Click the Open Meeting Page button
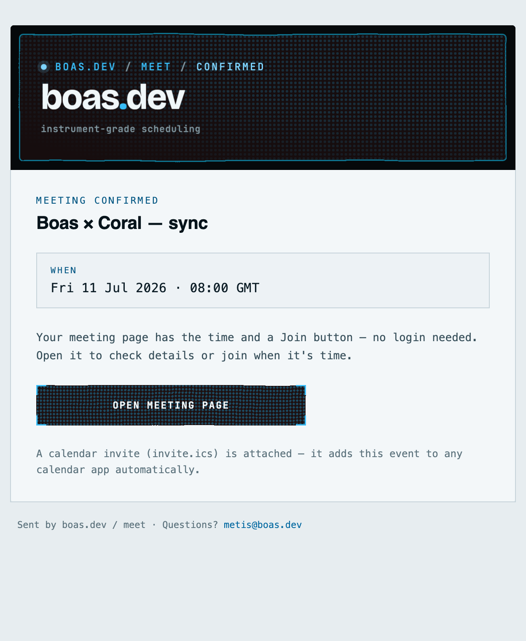Image resolution: width=526 pixels, height=641 pixels. tap(171, 405)
